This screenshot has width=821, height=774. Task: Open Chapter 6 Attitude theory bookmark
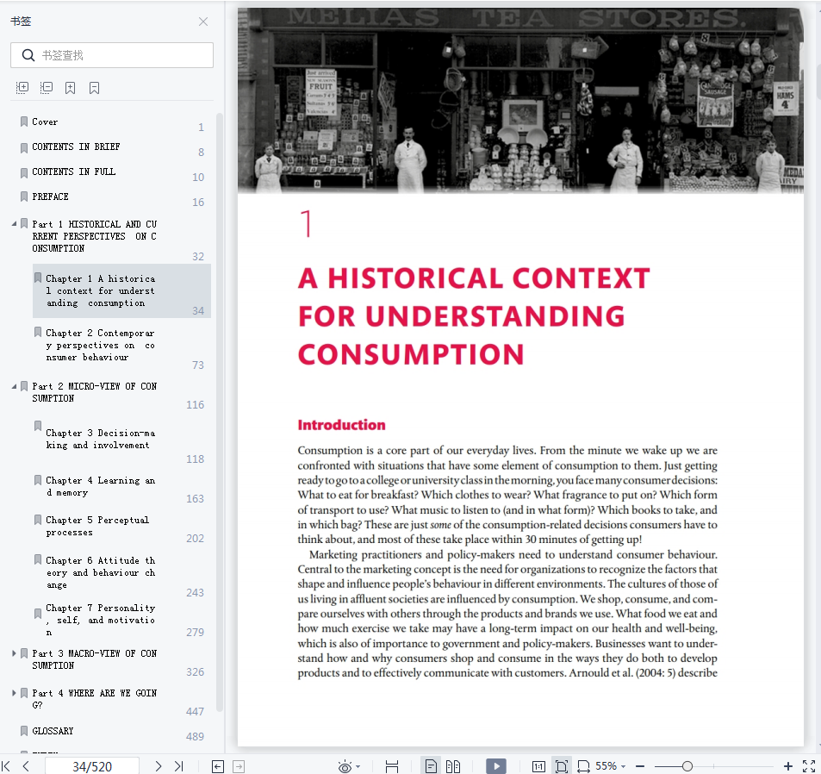click(101, 572)
